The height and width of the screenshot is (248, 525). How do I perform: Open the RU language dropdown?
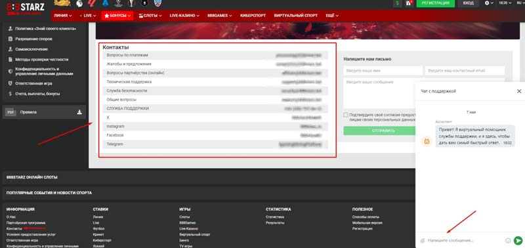pos(521,3)
